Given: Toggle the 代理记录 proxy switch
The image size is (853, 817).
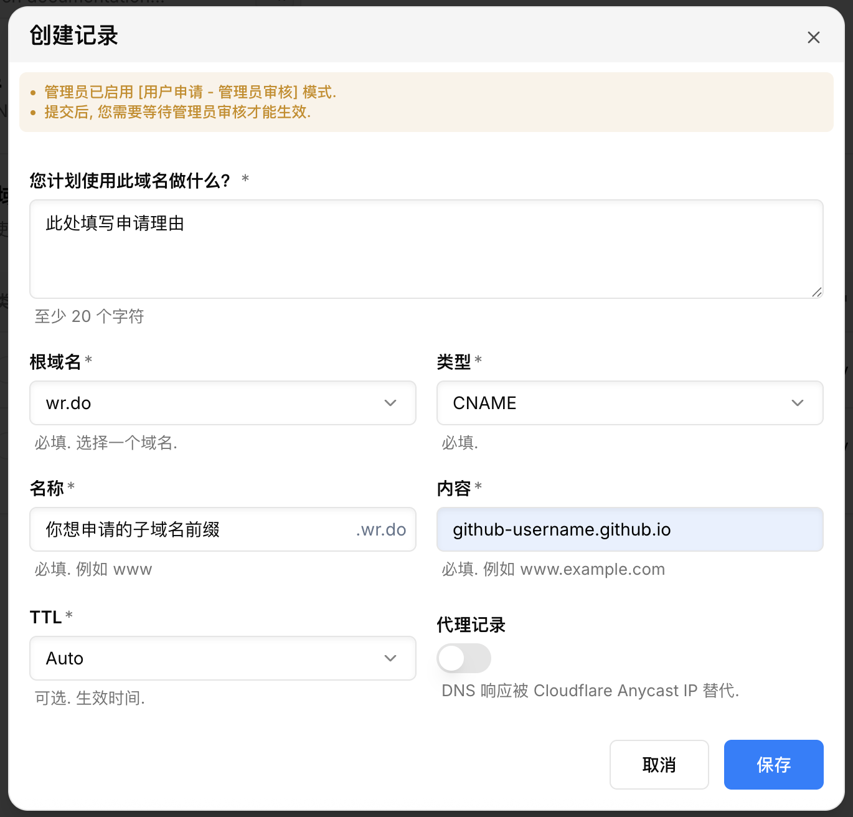Looking at the screenshot, I should (x=464, y=658).
